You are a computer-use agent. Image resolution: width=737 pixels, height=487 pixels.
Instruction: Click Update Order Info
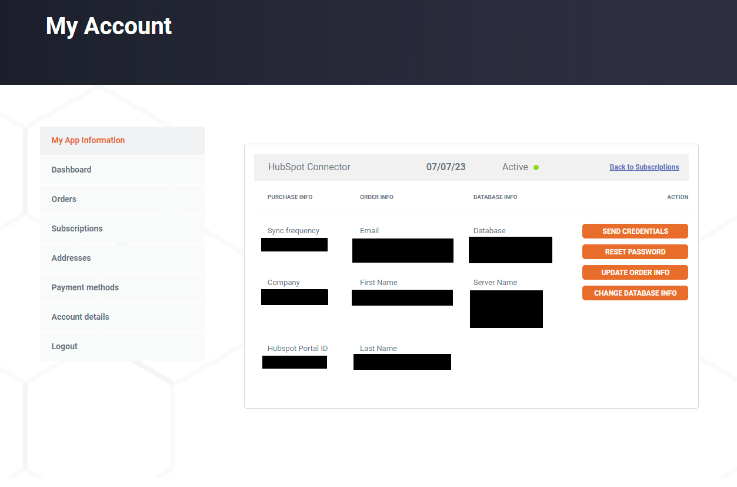[635, 272]
